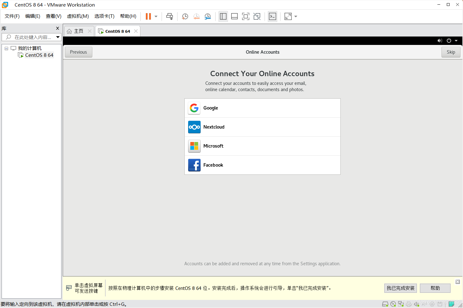Collapse the 我的计算机 tree node
The width and height of the screenshot is (463, 308).
pyautogui.click(x=6, y=48)
